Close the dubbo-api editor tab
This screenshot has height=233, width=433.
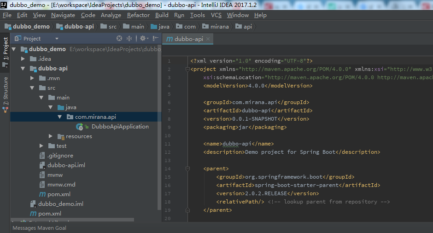click(x=208, y=39)
